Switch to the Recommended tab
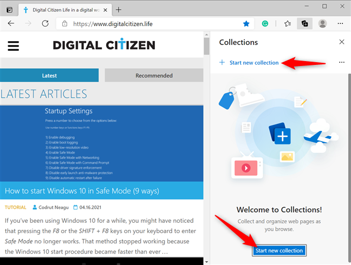Image resolution: width=351 pixels, height=265 pixels. (154, 76)
